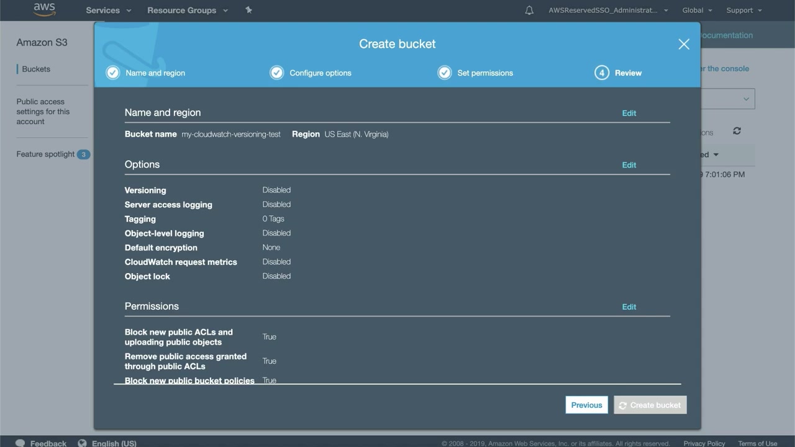Click the Feature spotlight badge showing 3
The image size is (795, 447).
click(x=83, y=154)
